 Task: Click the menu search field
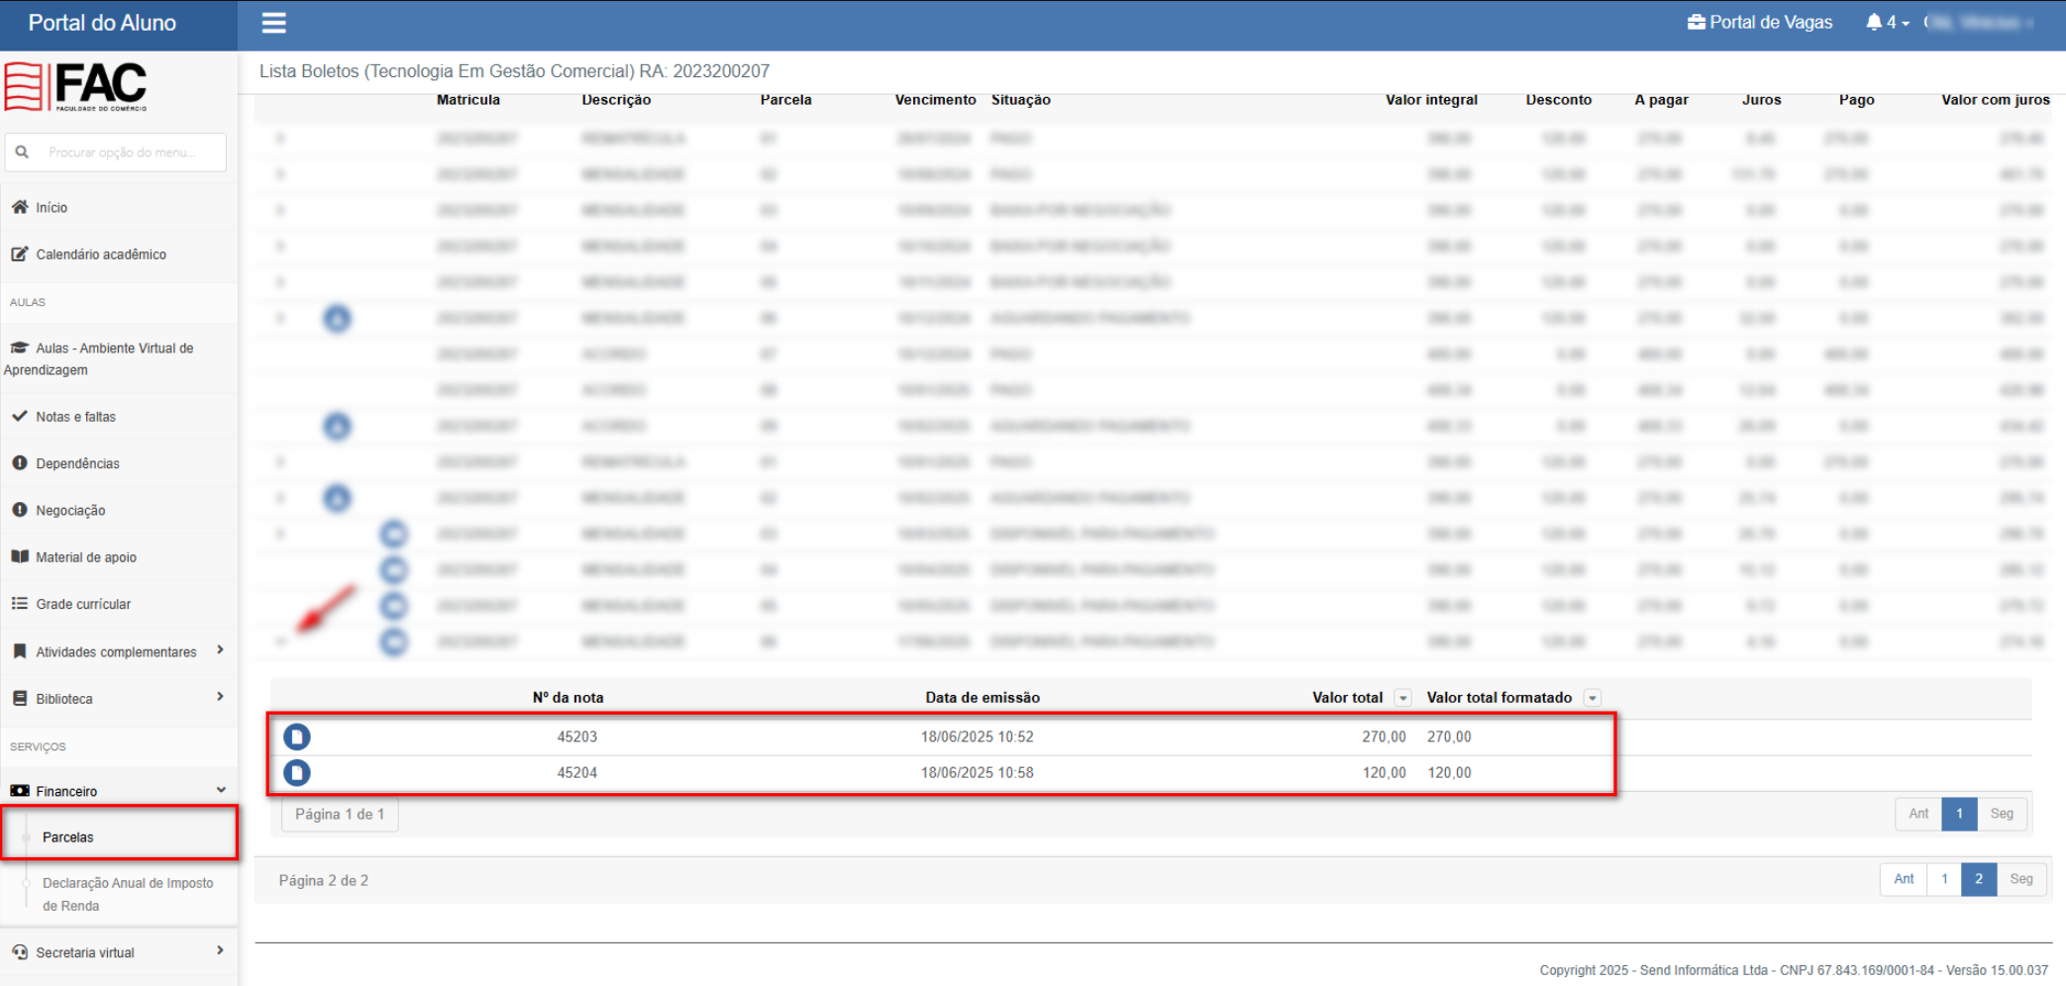click(x=116, y=152)
